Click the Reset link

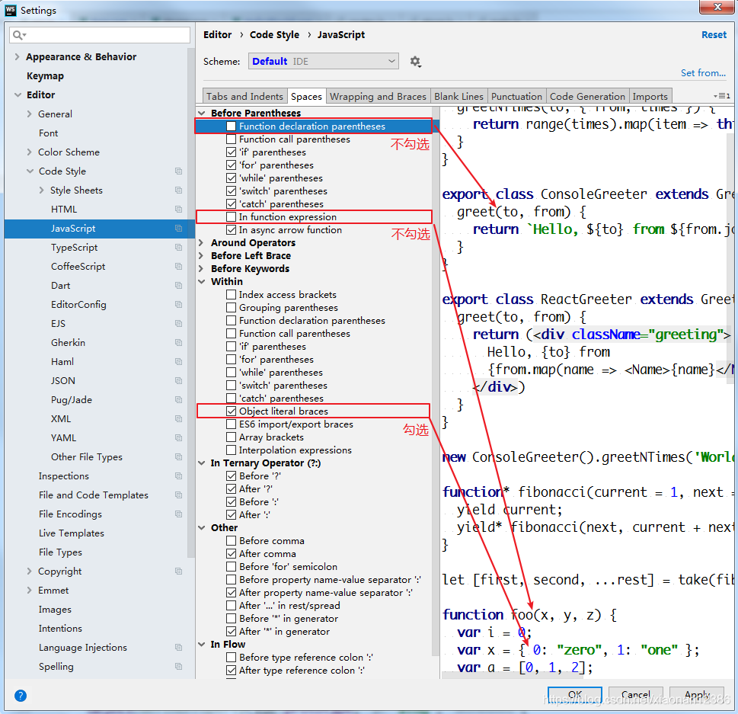tap(714, 35)
